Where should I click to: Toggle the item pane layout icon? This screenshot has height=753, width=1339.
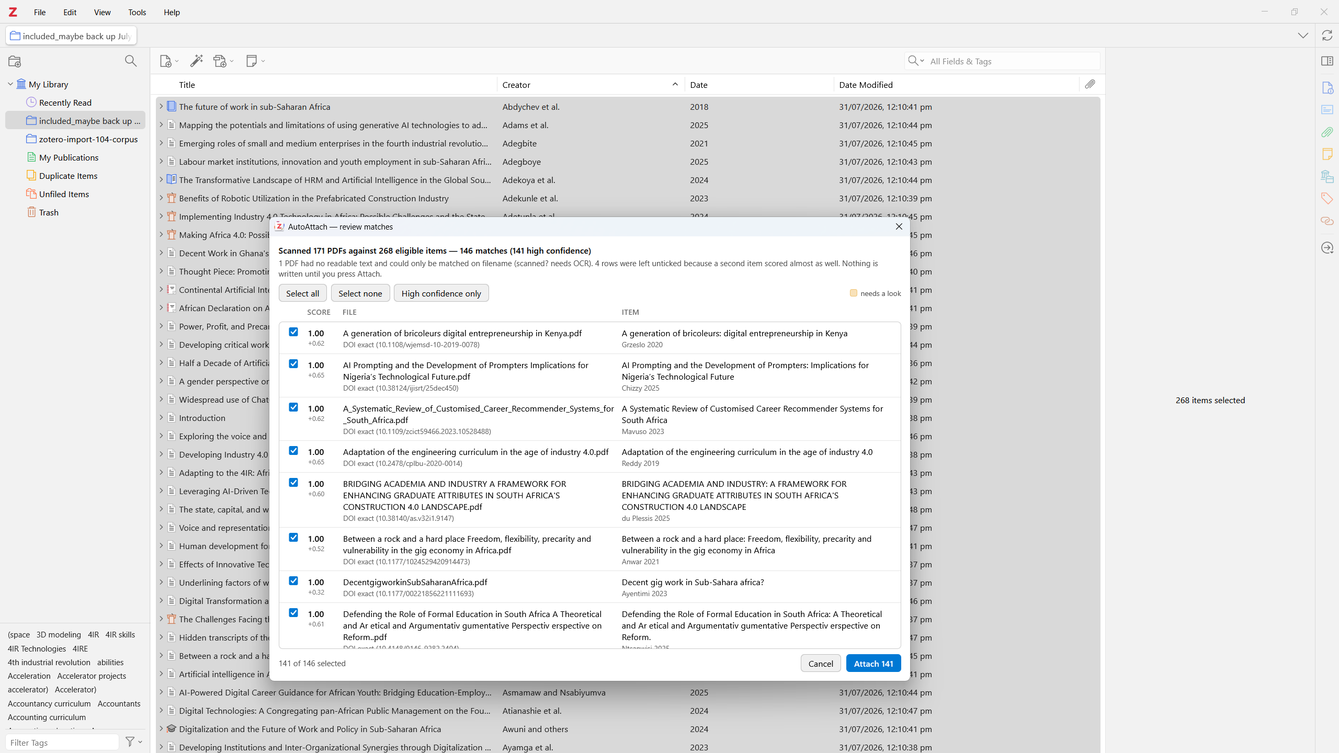click(x=1327, y=61)
